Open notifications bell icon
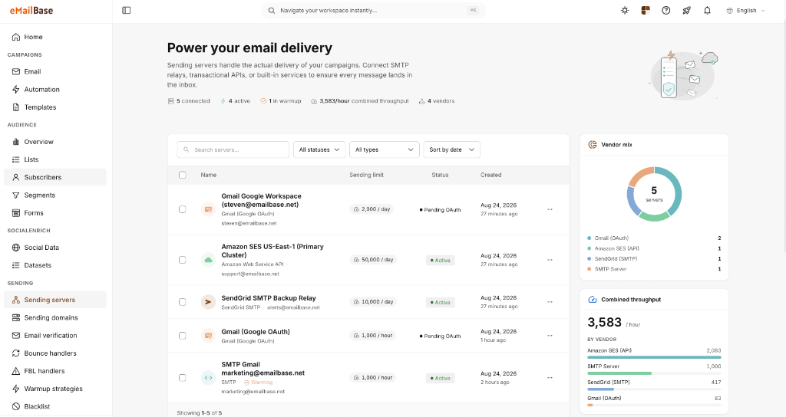The width and height of the screenshot is (786, 417). (707, 10)
